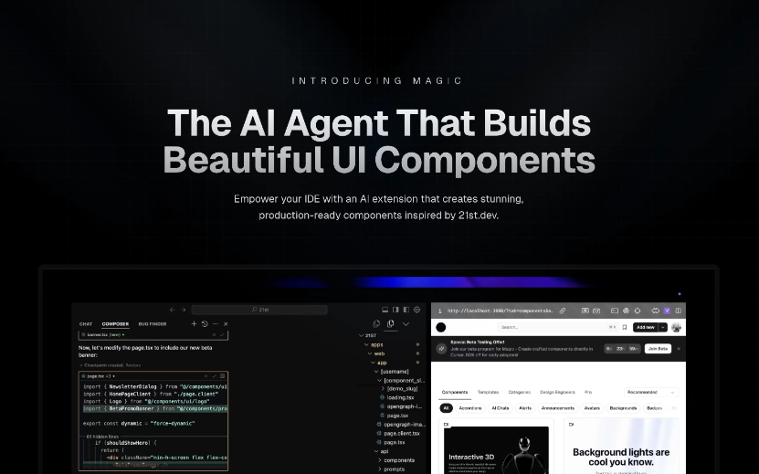759x474 pixels.
Task: Click the bookmark icon beside the search field
Action: coord(625,327)
